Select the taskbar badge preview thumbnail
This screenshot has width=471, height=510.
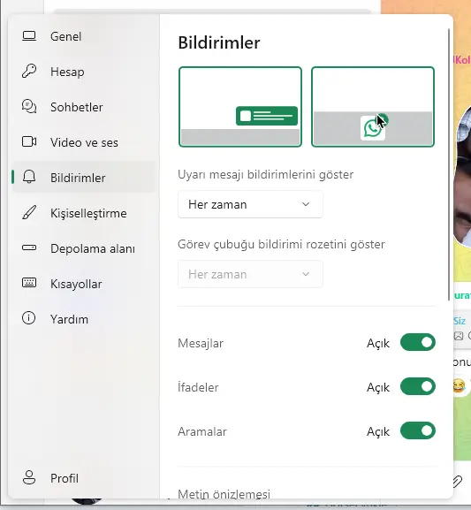373,107
